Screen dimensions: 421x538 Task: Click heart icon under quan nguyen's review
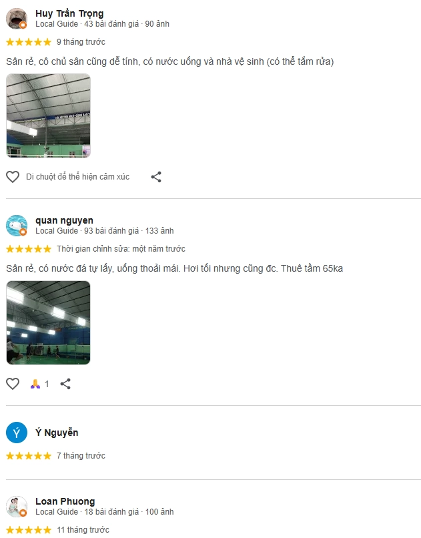point(13,384)
